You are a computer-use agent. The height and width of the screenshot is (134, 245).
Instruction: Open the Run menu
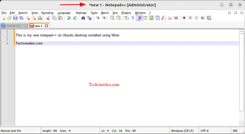pyautogui.click(x=115, y=13)
